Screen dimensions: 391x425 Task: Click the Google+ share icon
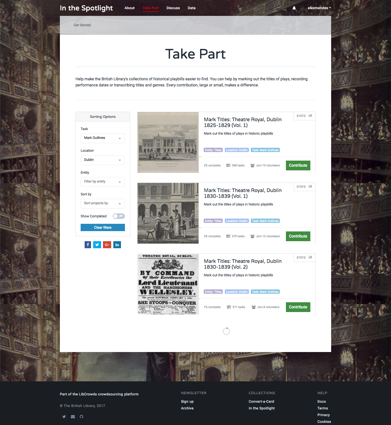pyautogui.click(x=107, y=245)
